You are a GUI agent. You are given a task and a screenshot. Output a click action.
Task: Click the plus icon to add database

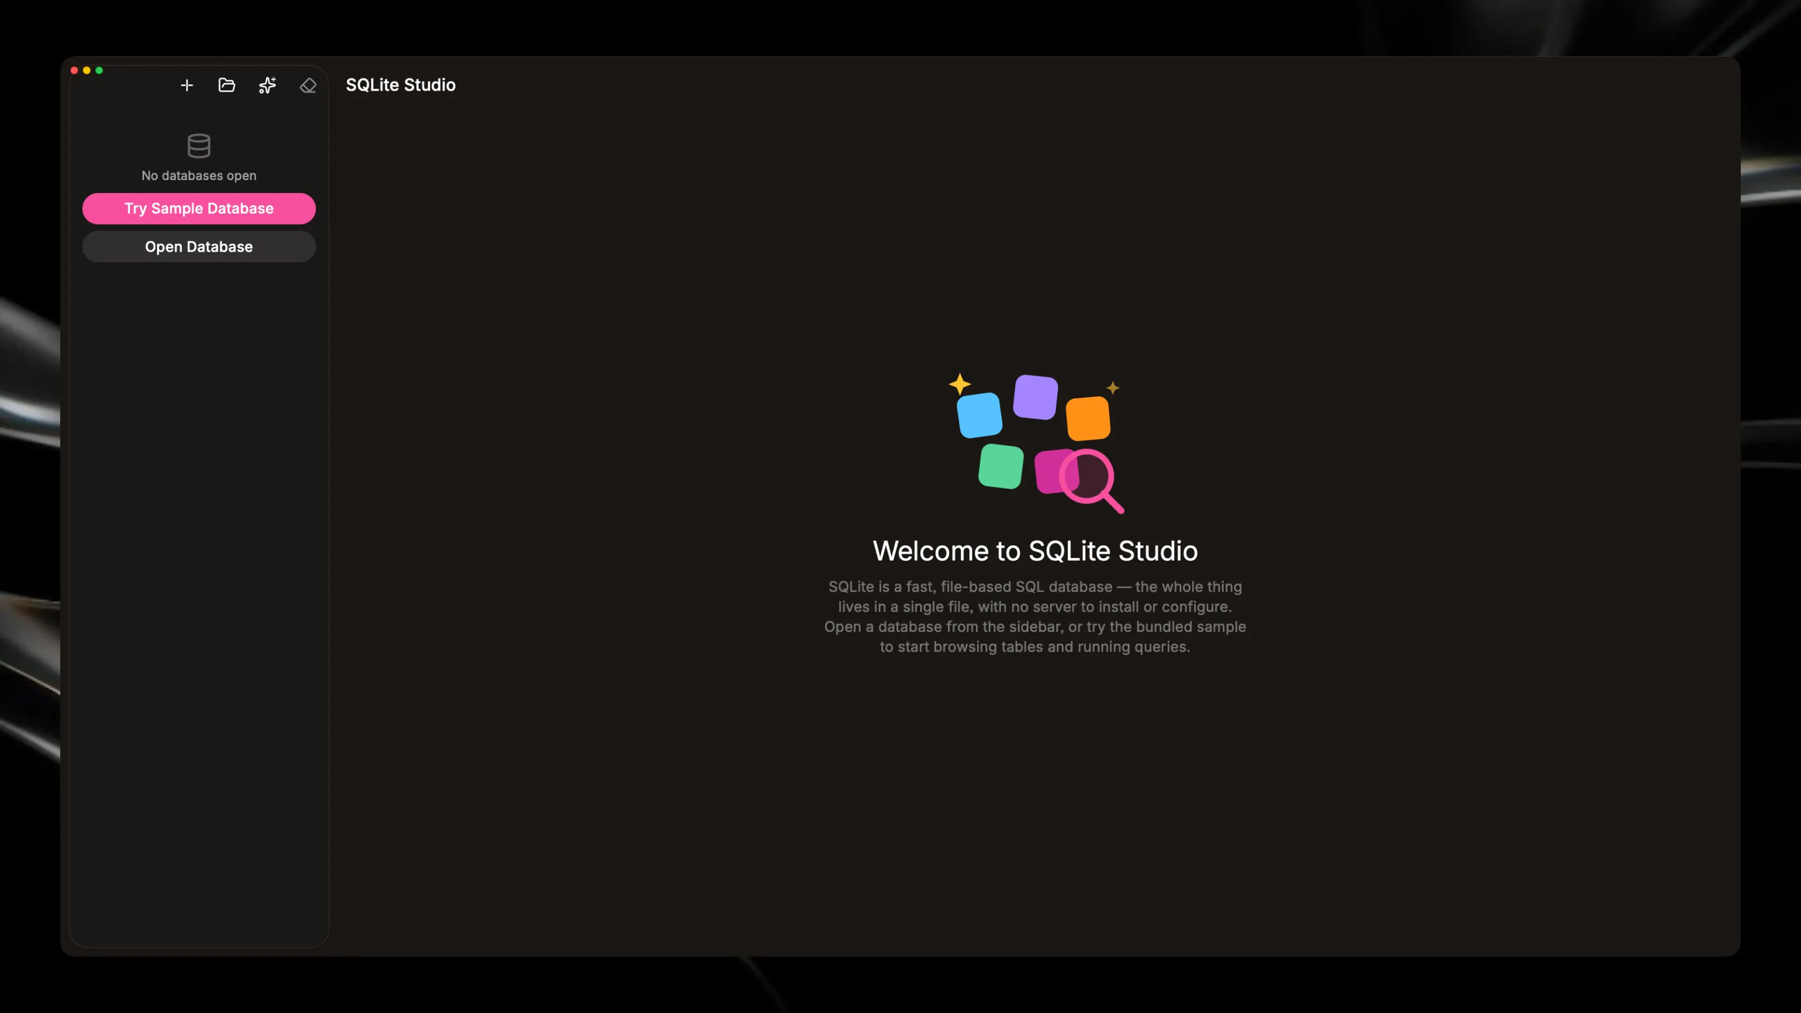[187, 86]
